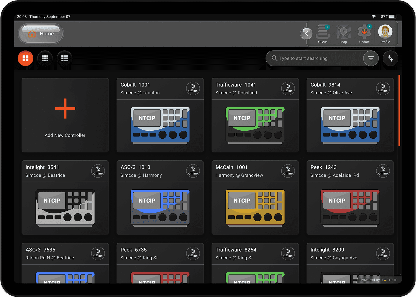Image resolution: width=416 pixels, height=297 pixels.
Task: Click the orange plus add icon
Action: (65, 108)
